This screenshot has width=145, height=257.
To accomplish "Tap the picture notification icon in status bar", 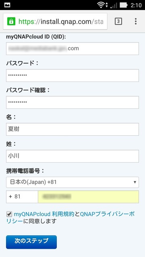I will [x=7, y=5].
